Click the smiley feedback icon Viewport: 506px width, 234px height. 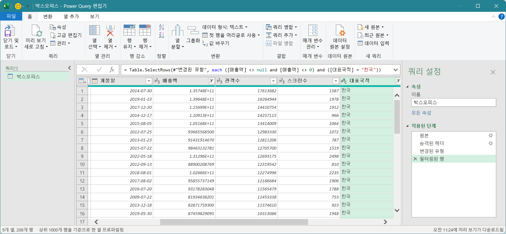pos(18,6)
